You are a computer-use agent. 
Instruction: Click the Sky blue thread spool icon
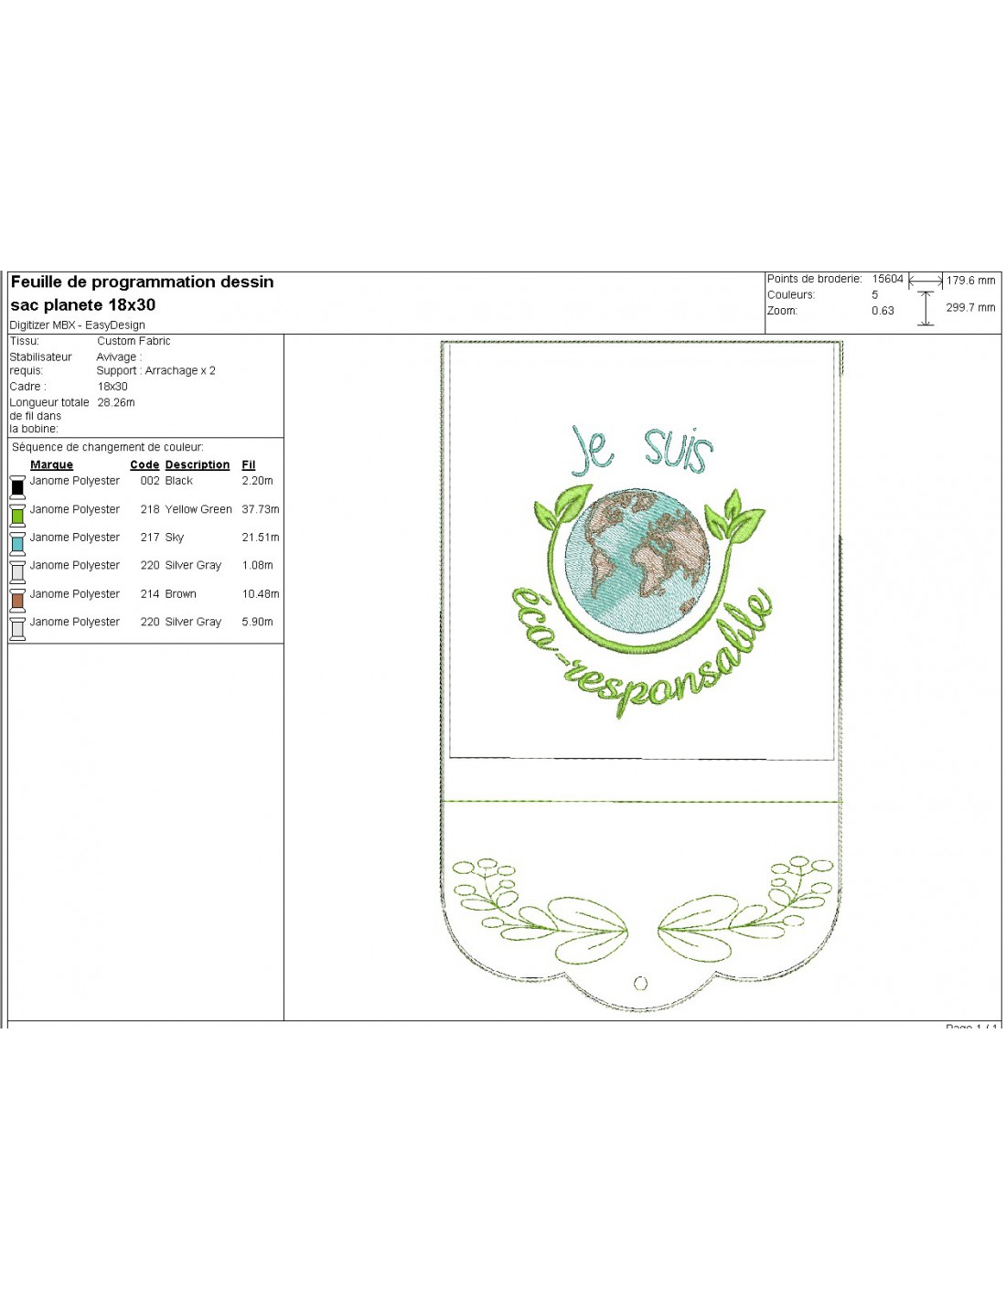[17, 543]
